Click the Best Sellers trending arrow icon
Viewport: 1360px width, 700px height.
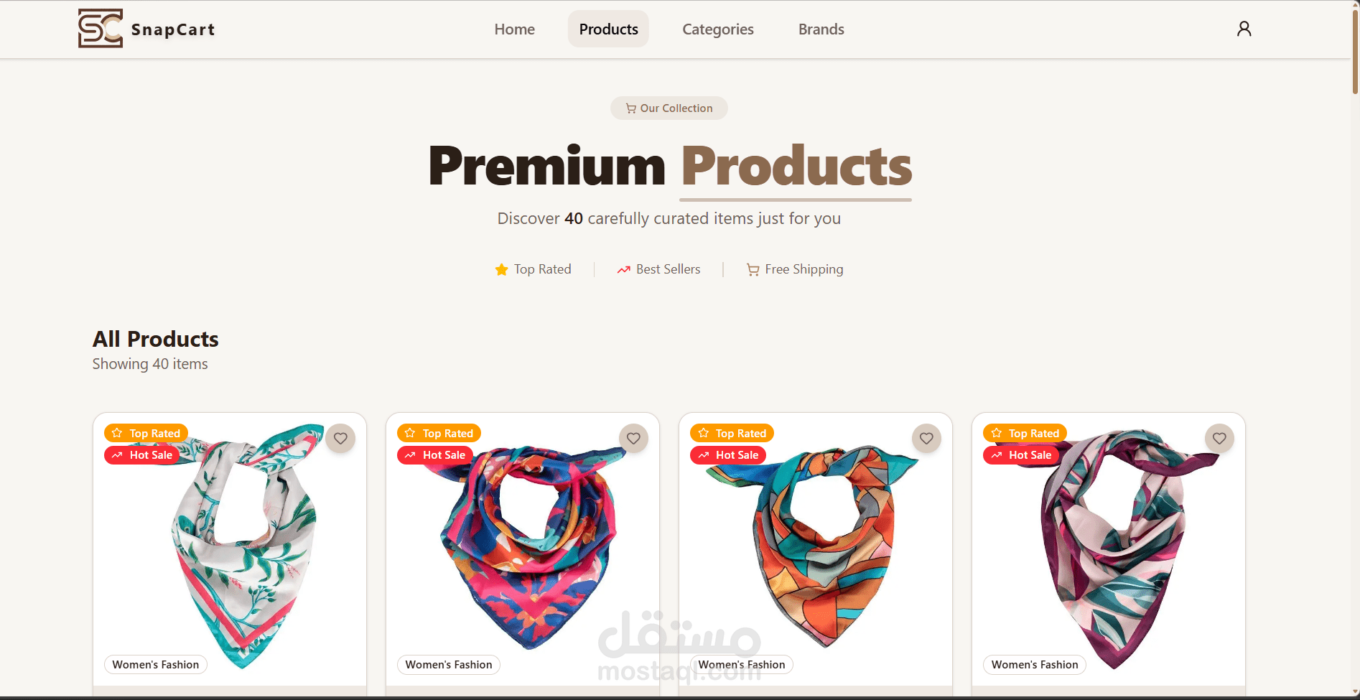click(x=623, y=269)
